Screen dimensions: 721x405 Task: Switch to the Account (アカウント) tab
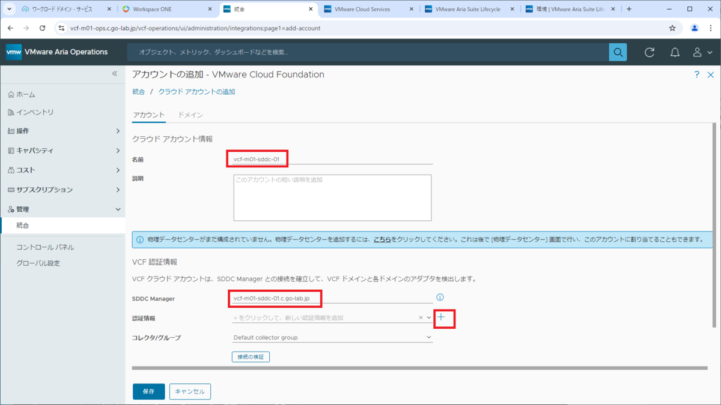tap(148, 115)
